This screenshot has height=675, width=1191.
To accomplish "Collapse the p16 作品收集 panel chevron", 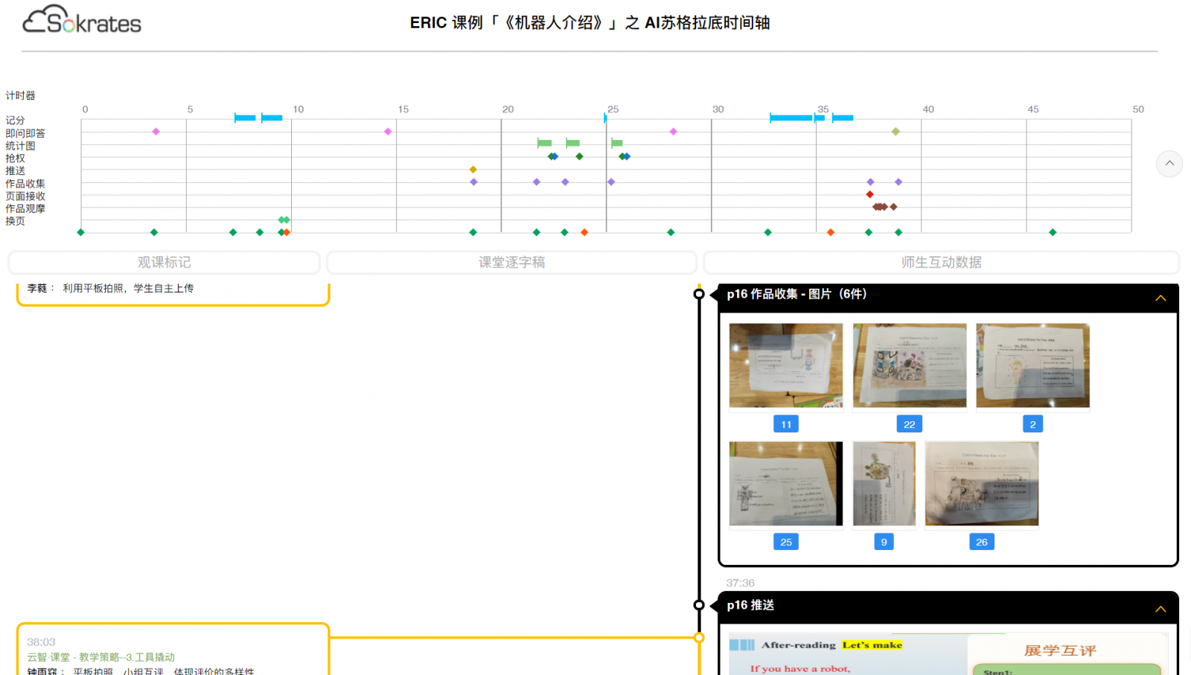I will click(1160, 298).
